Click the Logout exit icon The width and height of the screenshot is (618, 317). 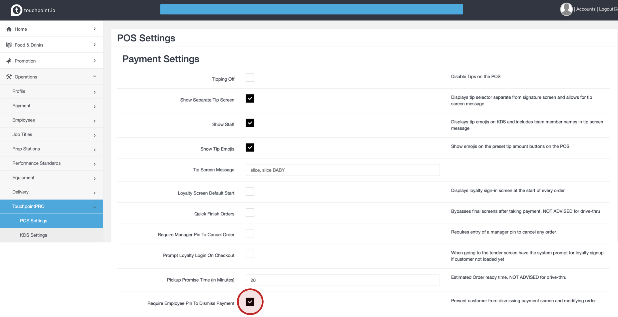point(616,9)
